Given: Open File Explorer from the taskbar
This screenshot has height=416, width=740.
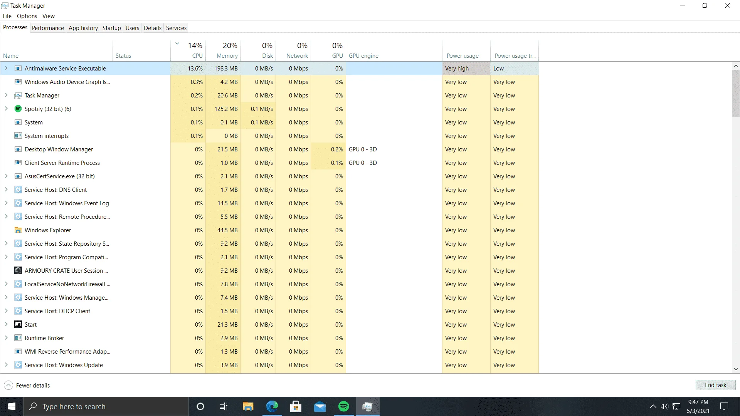Looking at the screenshot, I should [248, 406].
